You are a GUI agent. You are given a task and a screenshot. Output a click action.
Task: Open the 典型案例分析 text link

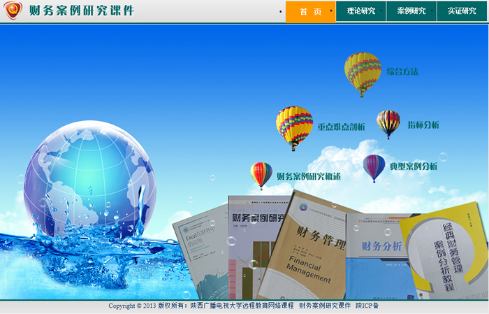click(x=413, y=166)
